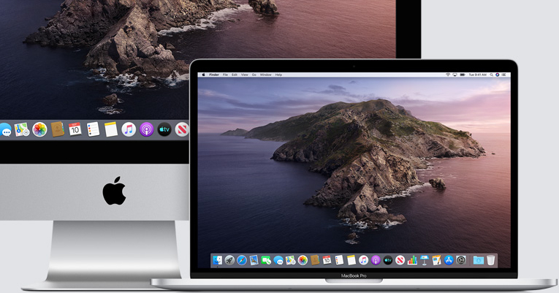Open Downloads folder in the MacBook dock
559x293 pixels.
(479, 260)
